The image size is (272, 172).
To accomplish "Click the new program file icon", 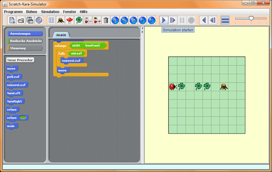I will pos(12,20).
